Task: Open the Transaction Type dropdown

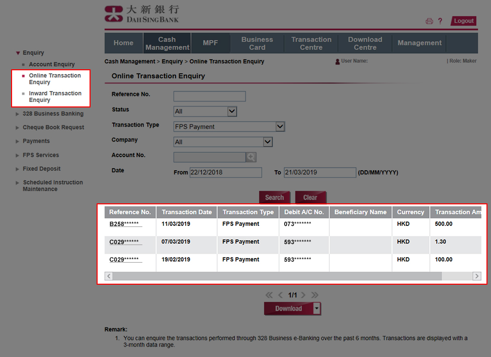Action: coord(280,127)
